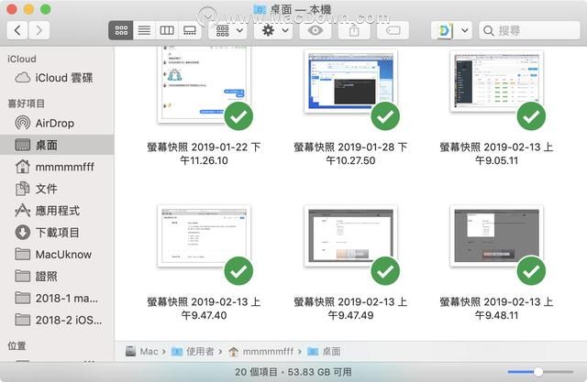Open the blue D app toolbar dropdown
The height and width of the screenshot is (382, 587).
pos(451,30)
